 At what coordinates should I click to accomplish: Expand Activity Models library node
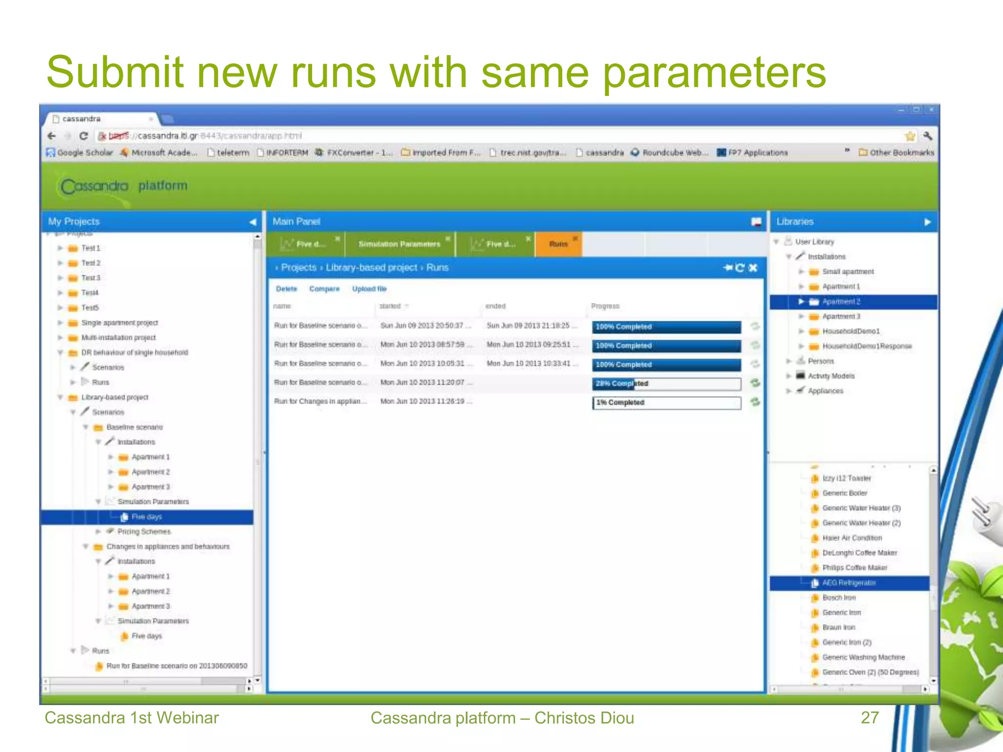click(788, 376)
